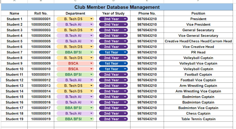This screenshot has height=129, width=236.
Task: Select the Creative Head/Chess Head/Carrom Head cell
Action: (x=198, y=41)
